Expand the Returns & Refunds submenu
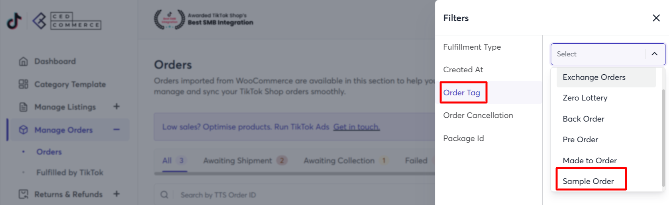Viewport: 669px width, 205px height. (x=116, y=194)
